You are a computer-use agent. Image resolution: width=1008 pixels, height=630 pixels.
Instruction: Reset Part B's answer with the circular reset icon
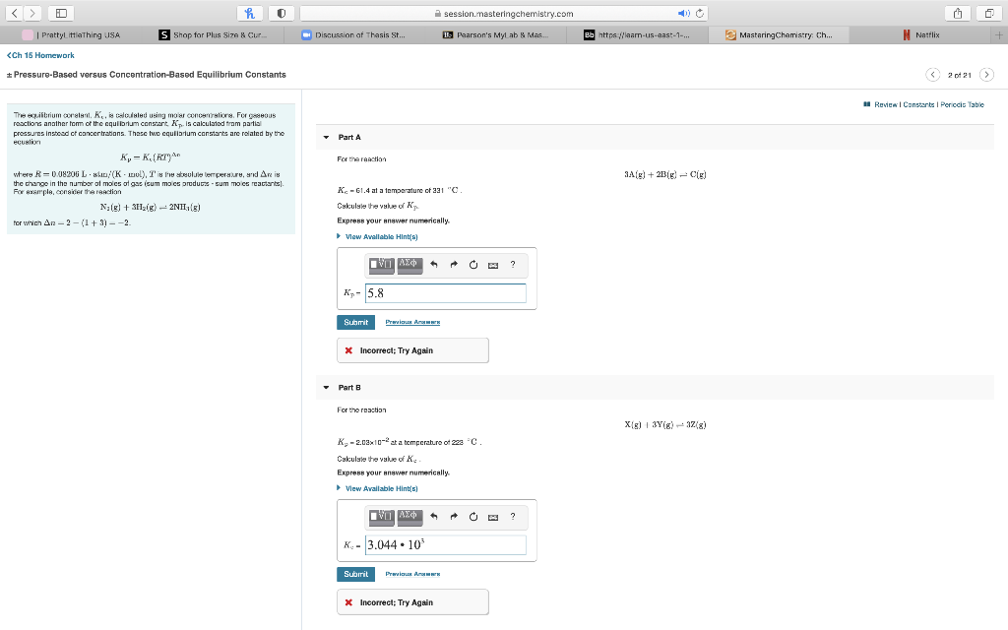tap(472, 516)
